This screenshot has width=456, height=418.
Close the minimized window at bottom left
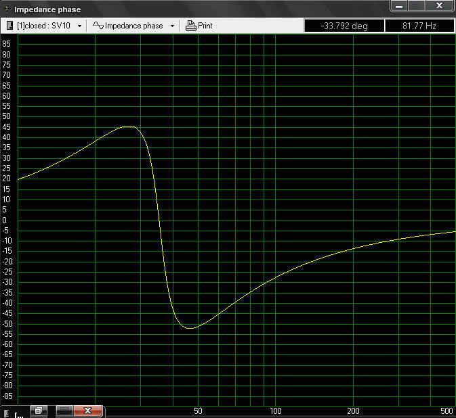click(87, 411)
